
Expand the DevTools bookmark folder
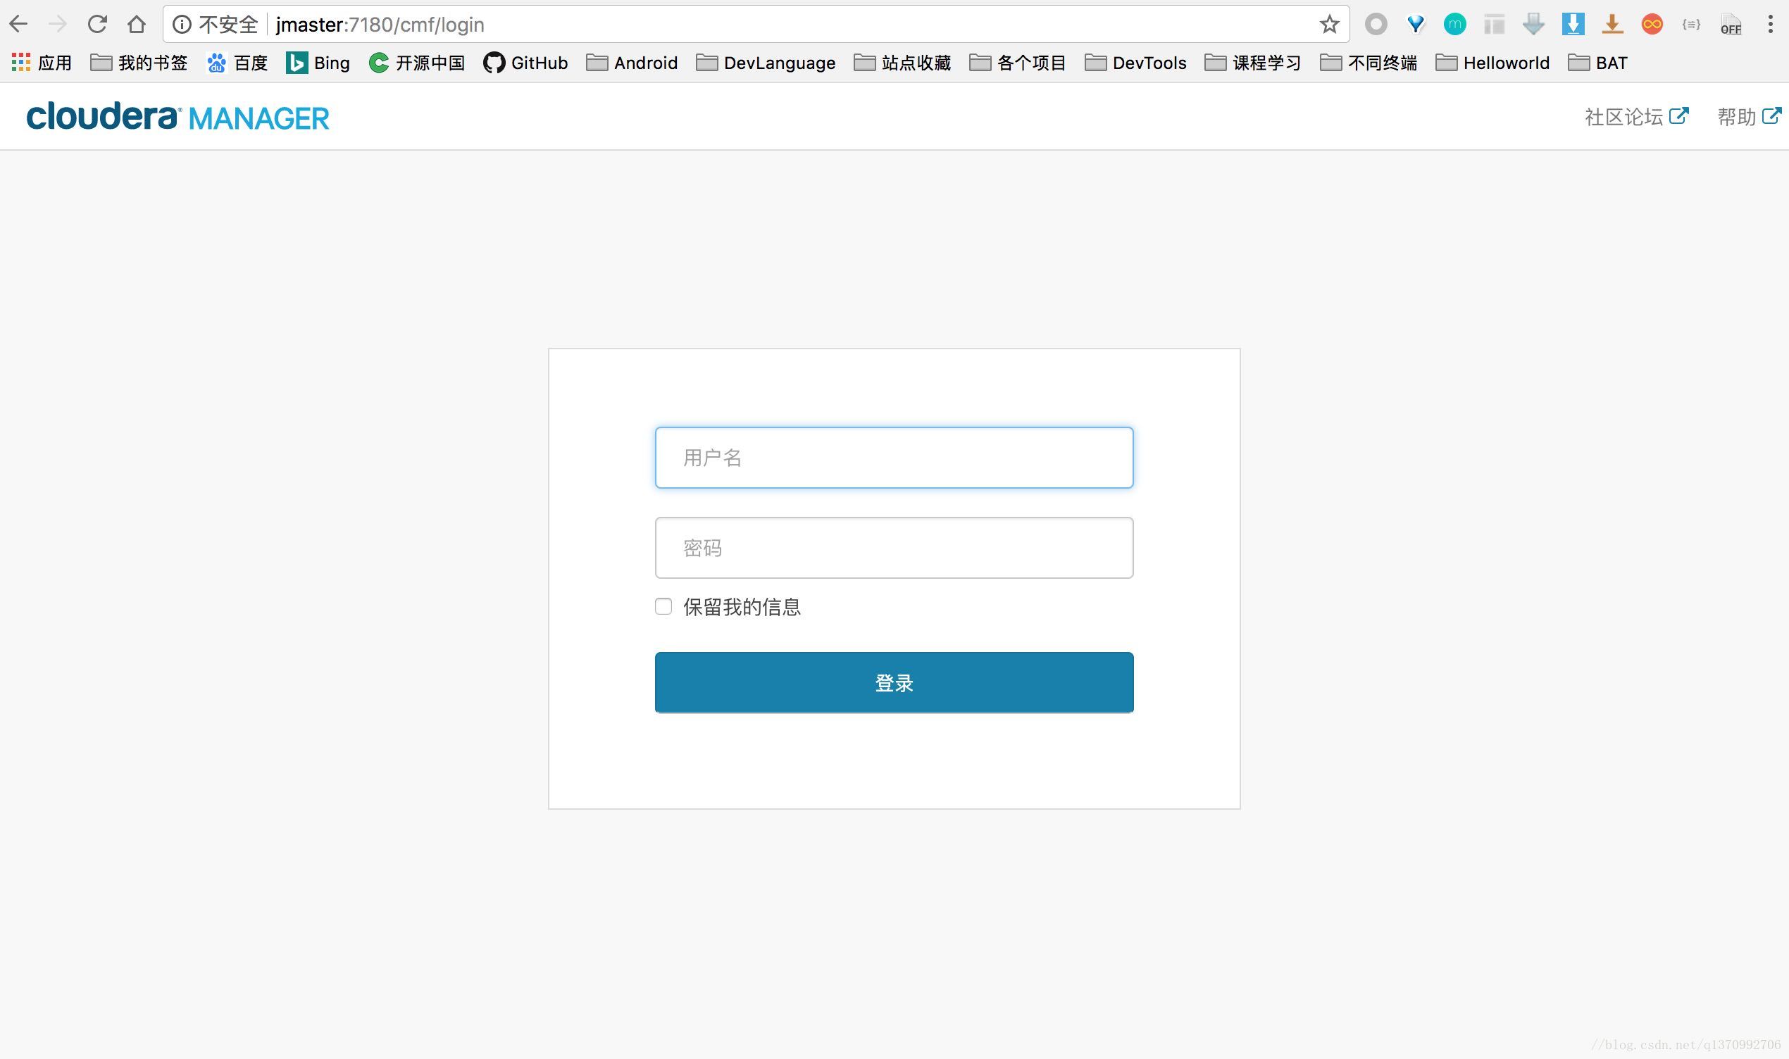coord(1135,63)
